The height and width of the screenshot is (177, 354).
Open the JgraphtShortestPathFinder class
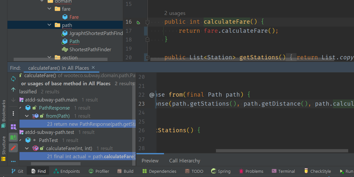pos(92,33)
